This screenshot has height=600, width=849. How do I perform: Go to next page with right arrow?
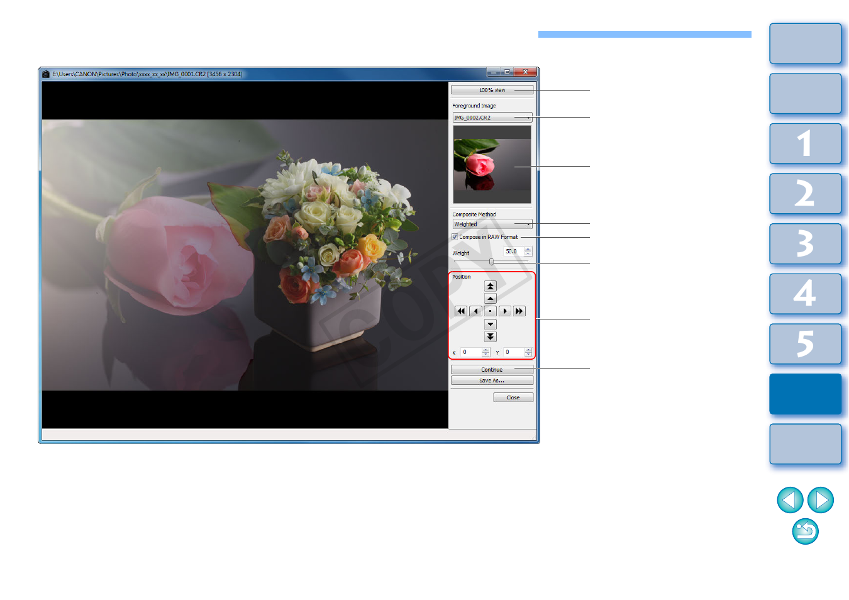821,500
